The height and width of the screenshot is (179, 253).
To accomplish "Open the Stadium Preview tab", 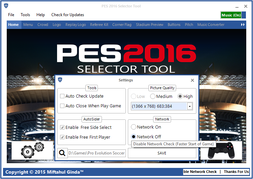I will (149, 25).
